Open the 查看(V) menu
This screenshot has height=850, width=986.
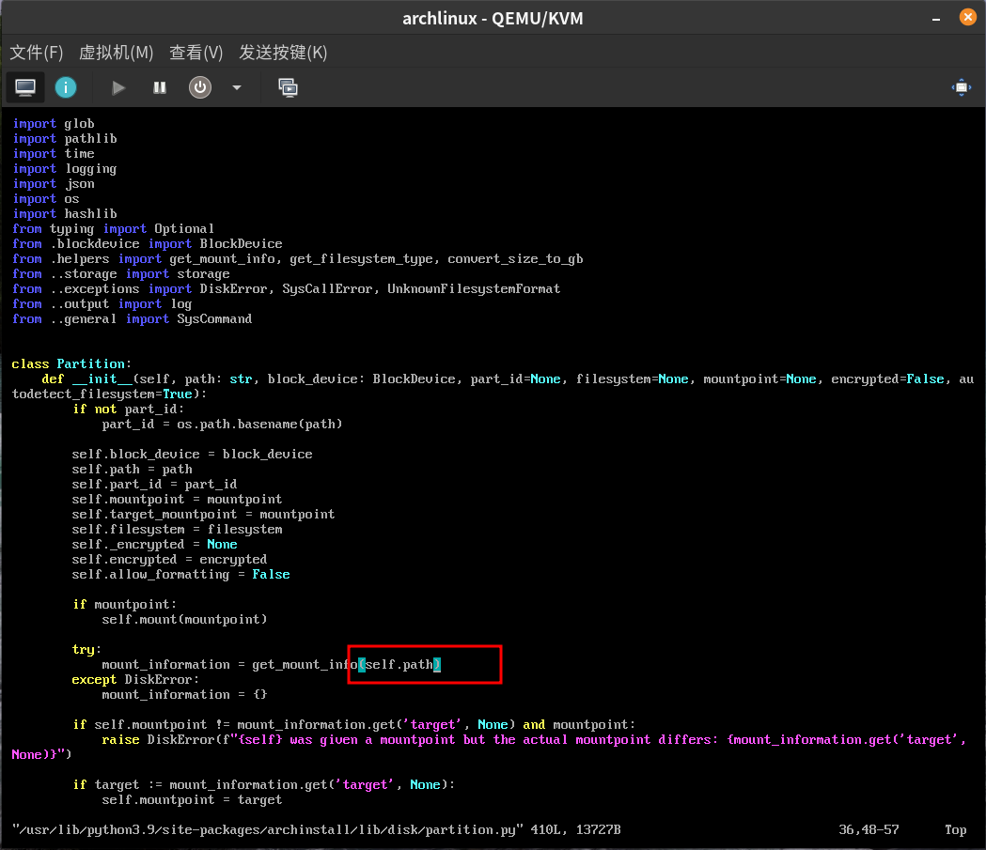click(196, 53)
